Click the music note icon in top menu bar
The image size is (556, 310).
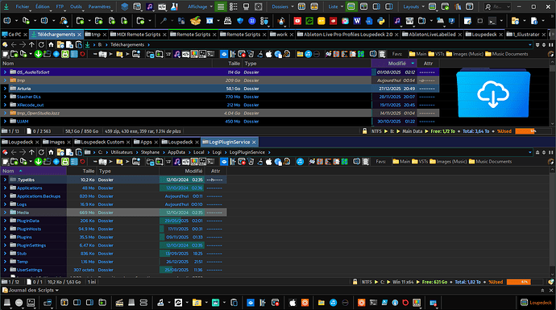(150, 6)
